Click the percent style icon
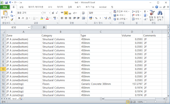The image size is (170, 104). 96,18
